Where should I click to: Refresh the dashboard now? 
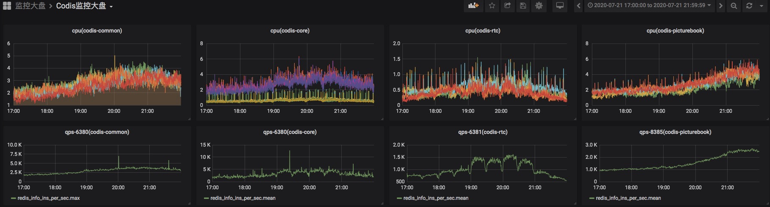click(x=749, y=6)
